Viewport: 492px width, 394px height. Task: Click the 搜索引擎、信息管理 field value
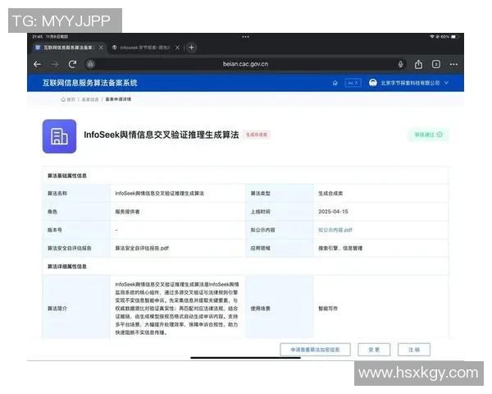click(340, 248)
